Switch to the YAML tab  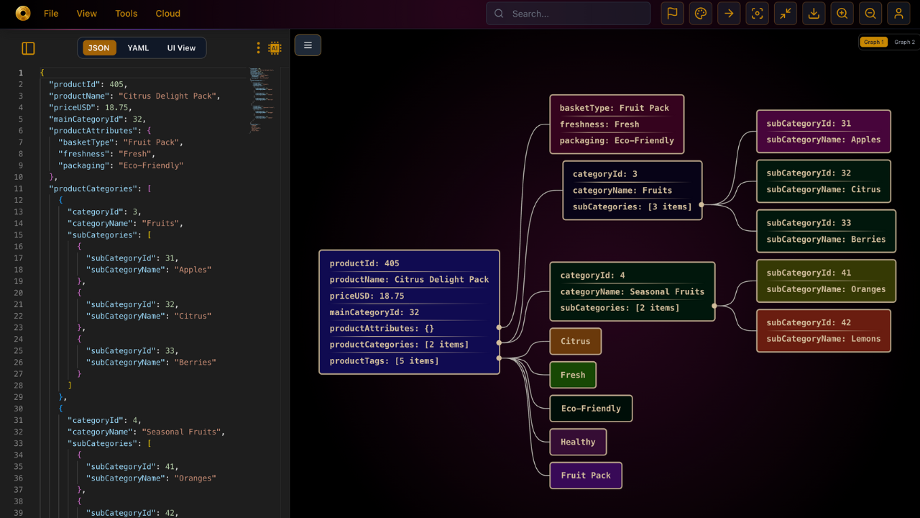(138, 47)
